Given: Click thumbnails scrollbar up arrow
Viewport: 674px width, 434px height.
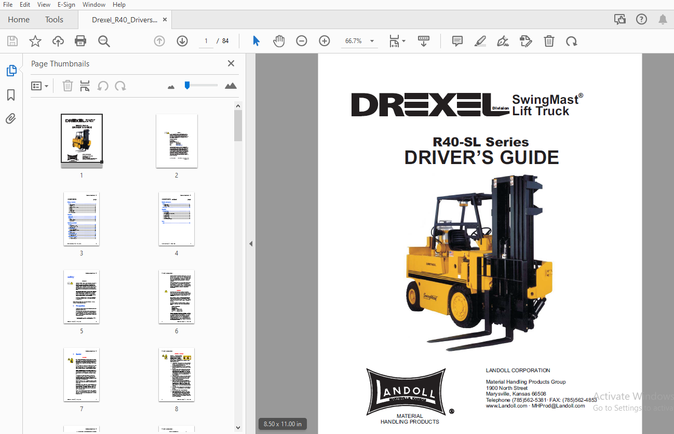Looking at the screenshot, I should (x=238, y=106).
